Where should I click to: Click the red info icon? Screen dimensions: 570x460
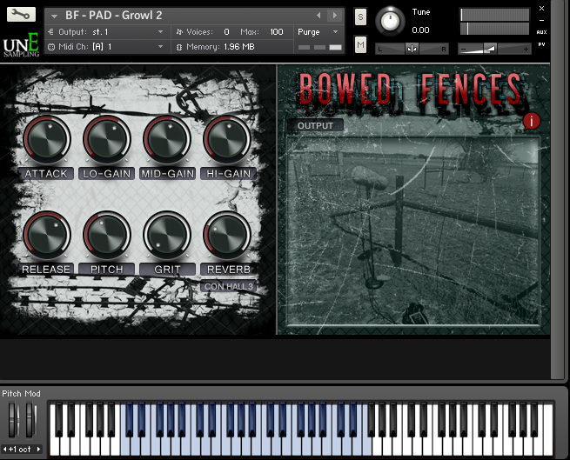tap(533, 121)
